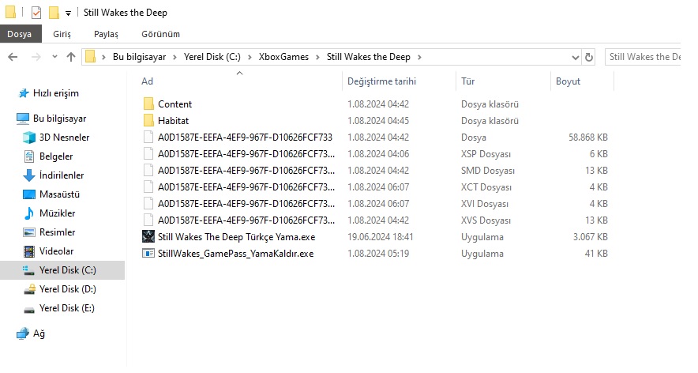Select Yerel Disk (C:) in sidebar

pos(62,270)
